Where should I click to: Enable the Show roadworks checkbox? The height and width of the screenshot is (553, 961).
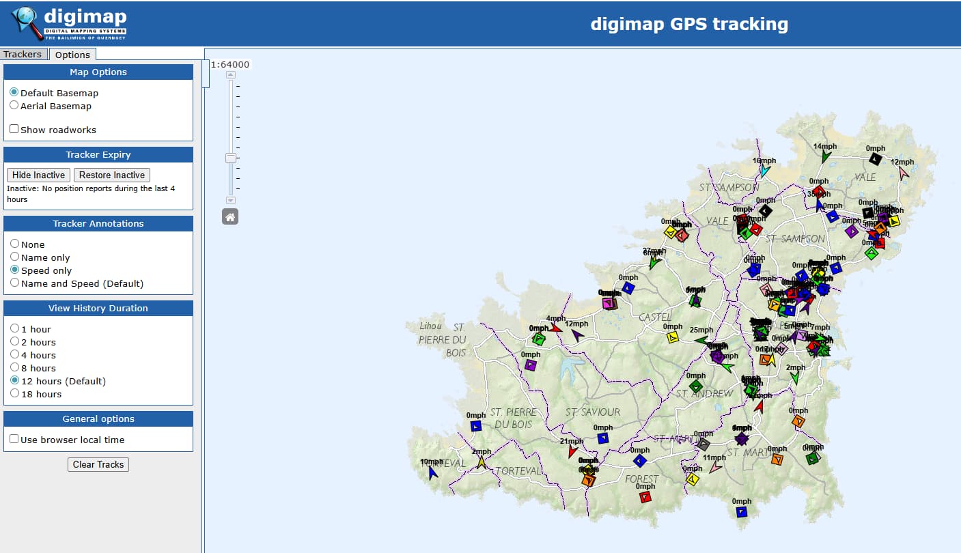click(14, 129)
